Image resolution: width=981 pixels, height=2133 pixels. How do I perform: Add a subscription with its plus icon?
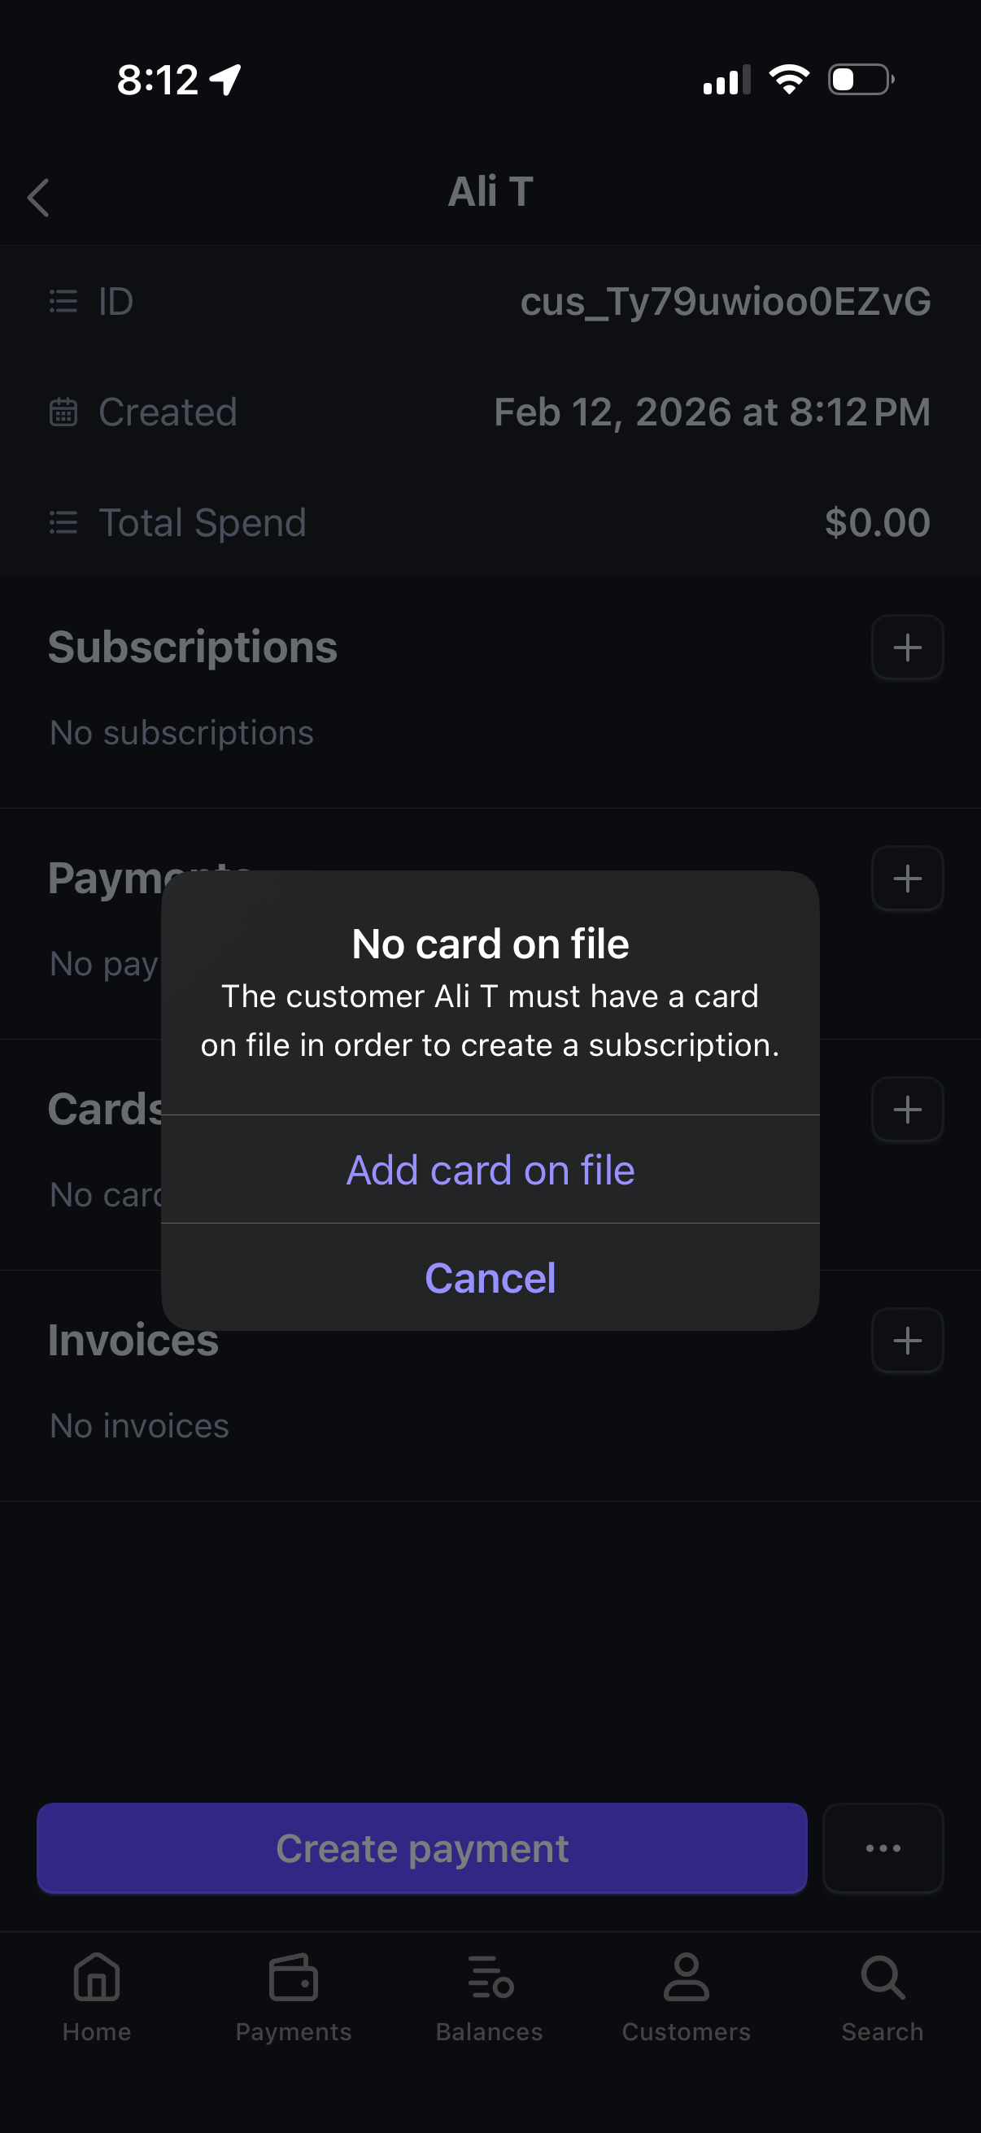(x=906, y=648)
